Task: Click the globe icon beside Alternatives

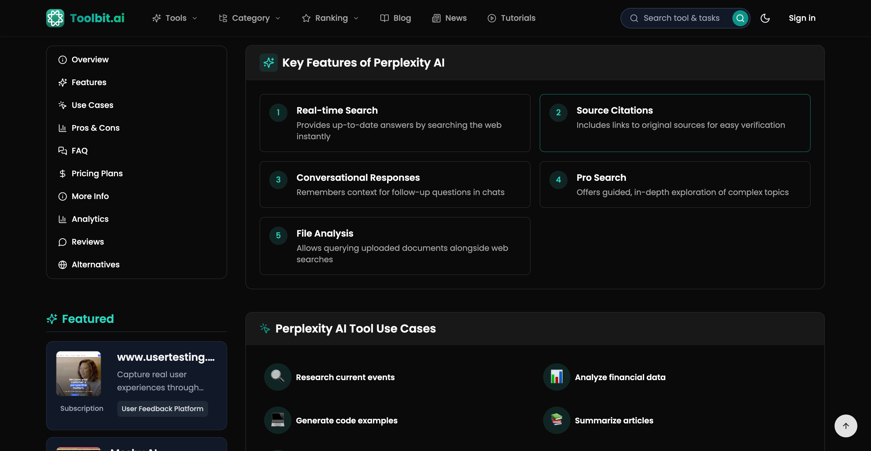Action: point(63,265)
